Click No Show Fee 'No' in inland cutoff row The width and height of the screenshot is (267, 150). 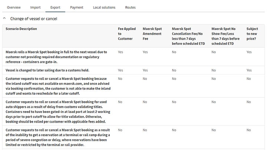pyautogui.click(x=214, y=79)
